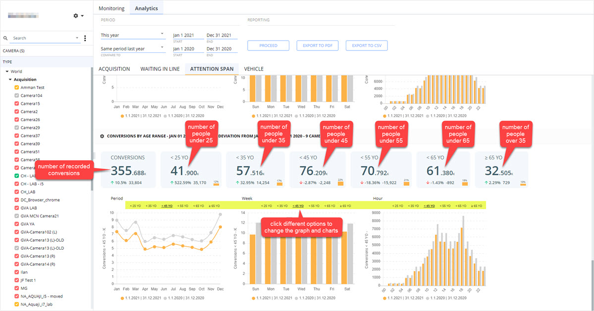Screen dimensions: 594x311
Task: Open the Waiting in Line tab
Action: pyautogui.click(x=160, y=69)
